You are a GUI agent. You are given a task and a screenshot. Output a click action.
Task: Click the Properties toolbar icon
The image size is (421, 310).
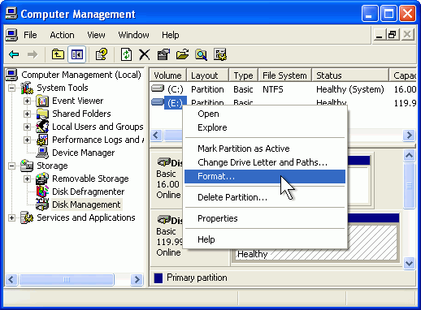pos(163,54)
